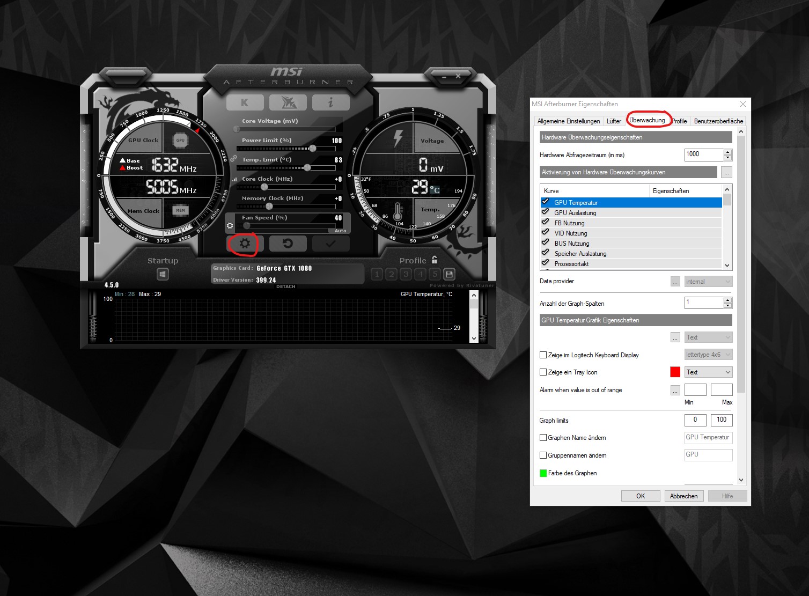This screenshot has height=596, width=809.
Task: Pick the red tray icon color swatch
Action: pos(675,372)
